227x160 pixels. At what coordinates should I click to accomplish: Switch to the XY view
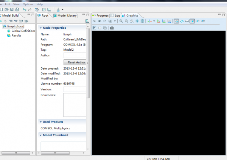tap(159, 21)
